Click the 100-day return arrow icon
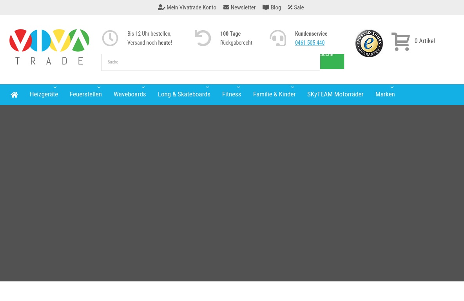The image size is (464, 301). pos(203,38)
